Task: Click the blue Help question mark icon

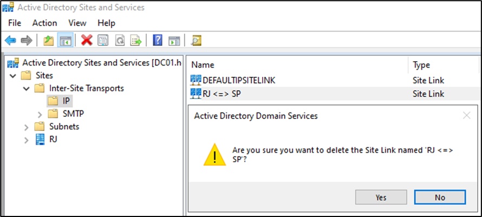Action: [158, 40]
